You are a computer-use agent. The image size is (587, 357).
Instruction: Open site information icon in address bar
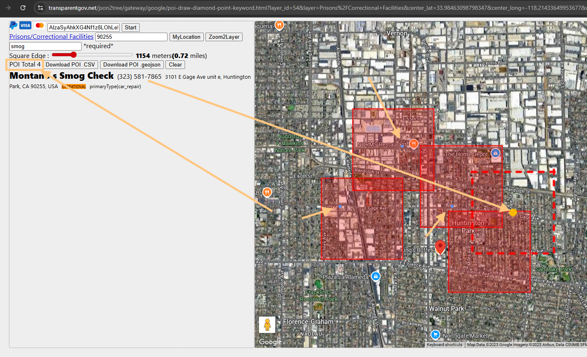click(40, 8)
